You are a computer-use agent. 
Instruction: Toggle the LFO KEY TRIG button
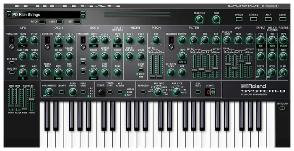point(12,63)
